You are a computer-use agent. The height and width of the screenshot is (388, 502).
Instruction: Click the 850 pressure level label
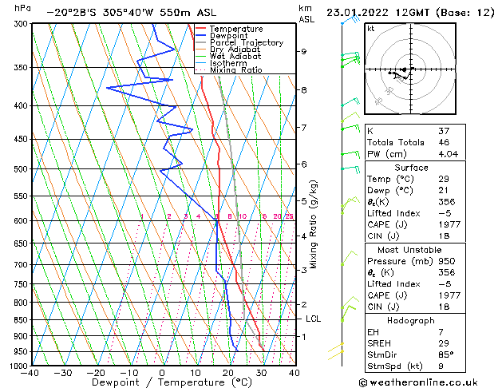(x=22, y=320)
